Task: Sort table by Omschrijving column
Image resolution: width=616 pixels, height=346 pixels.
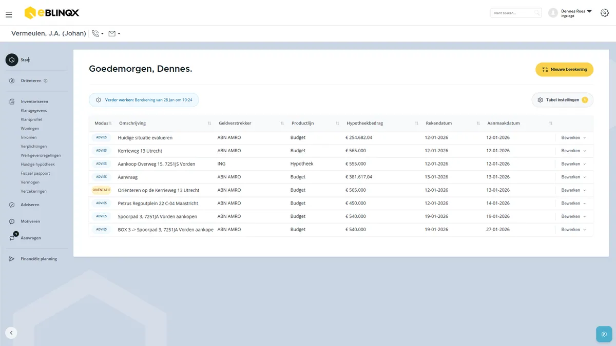Action: click(209, 124)
